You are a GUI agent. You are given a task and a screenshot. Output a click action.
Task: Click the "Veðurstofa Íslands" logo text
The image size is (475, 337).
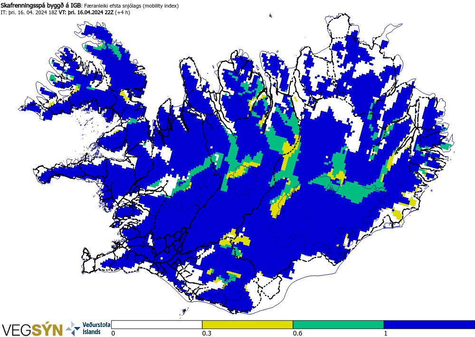[x=96, y=328]
